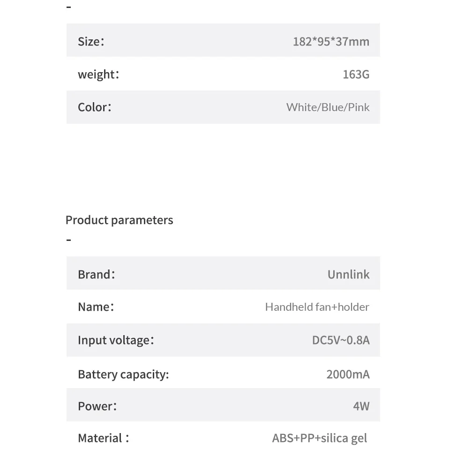Click the dash below Product parameters
Image resolution: width=464 pixels, height=464 pixels.
(x=69, y=240)
